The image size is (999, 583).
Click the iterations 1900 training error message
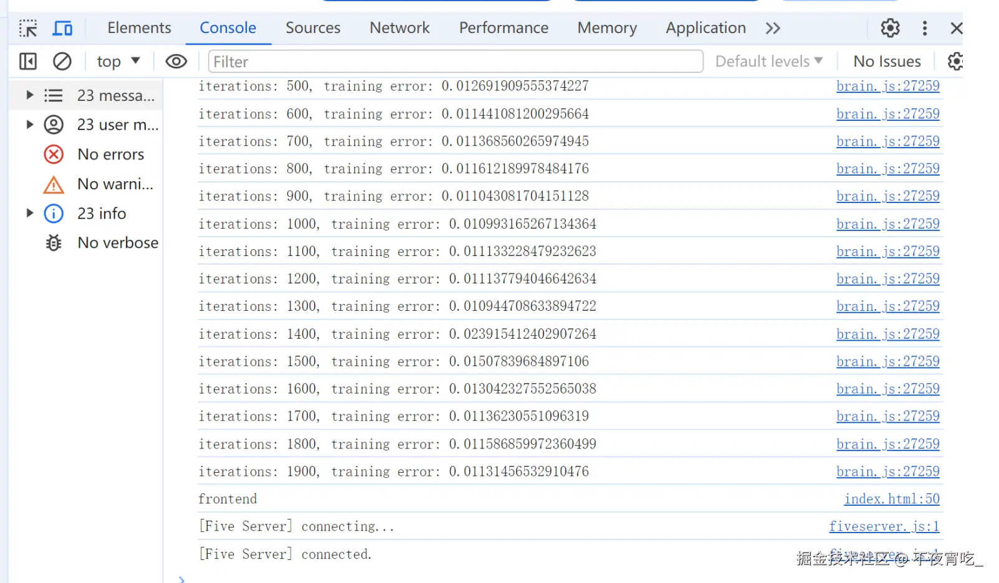click(x=394, y=472)
